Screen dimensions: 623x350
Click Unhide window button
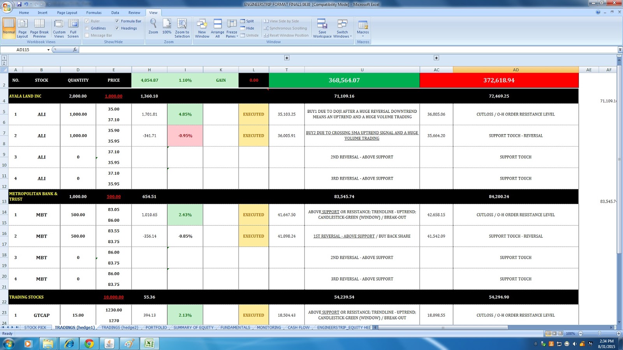pyautogui.click(x=250, y=35)
